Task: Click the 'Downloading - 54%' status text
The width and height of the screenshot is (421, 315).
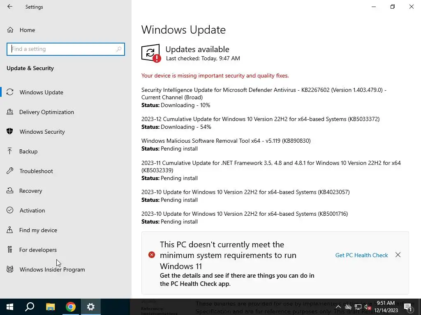Action: 186,127
